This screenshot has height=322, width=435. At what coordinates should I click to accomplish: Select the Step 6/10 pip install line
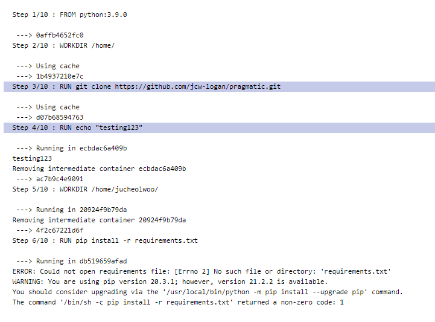pyautogui.click(x=105, y=240)
